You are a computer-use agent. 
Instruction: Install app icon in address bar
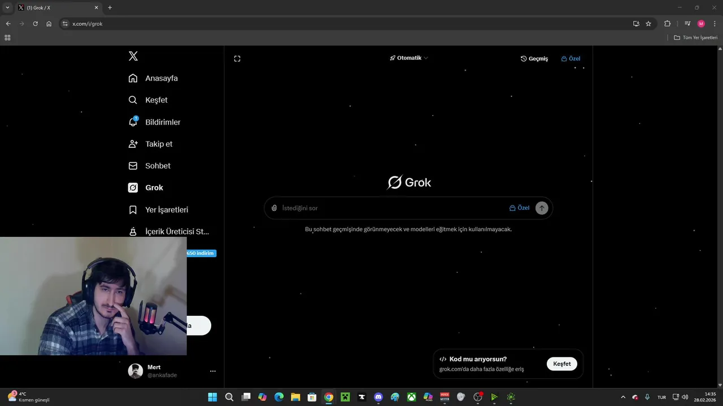click(636, 24)
